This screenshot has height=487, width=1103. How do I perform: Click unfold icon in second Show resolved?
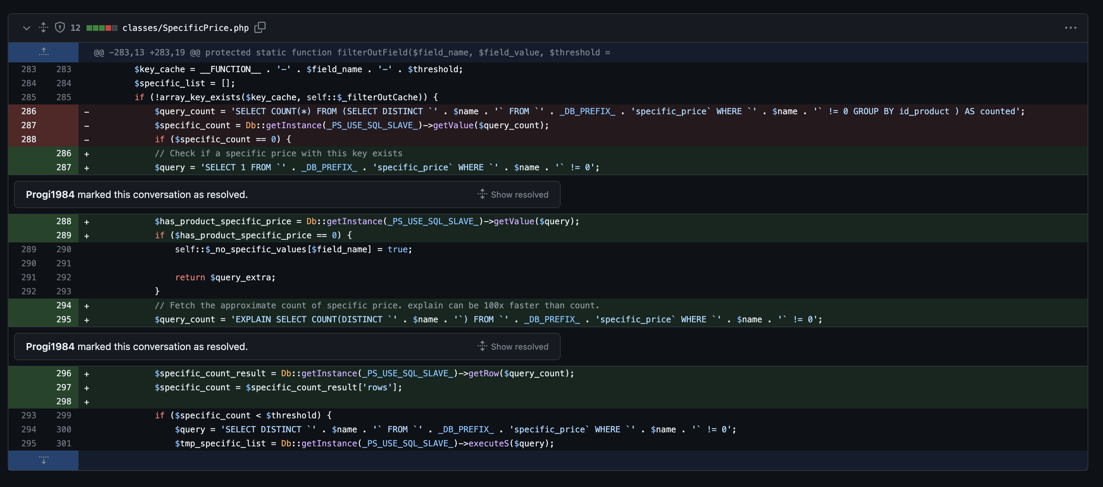tap(482, 346)
